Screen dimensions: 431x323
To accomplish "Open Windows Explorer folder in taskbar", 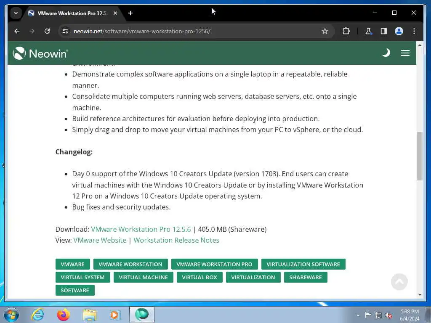I will 90,315.
